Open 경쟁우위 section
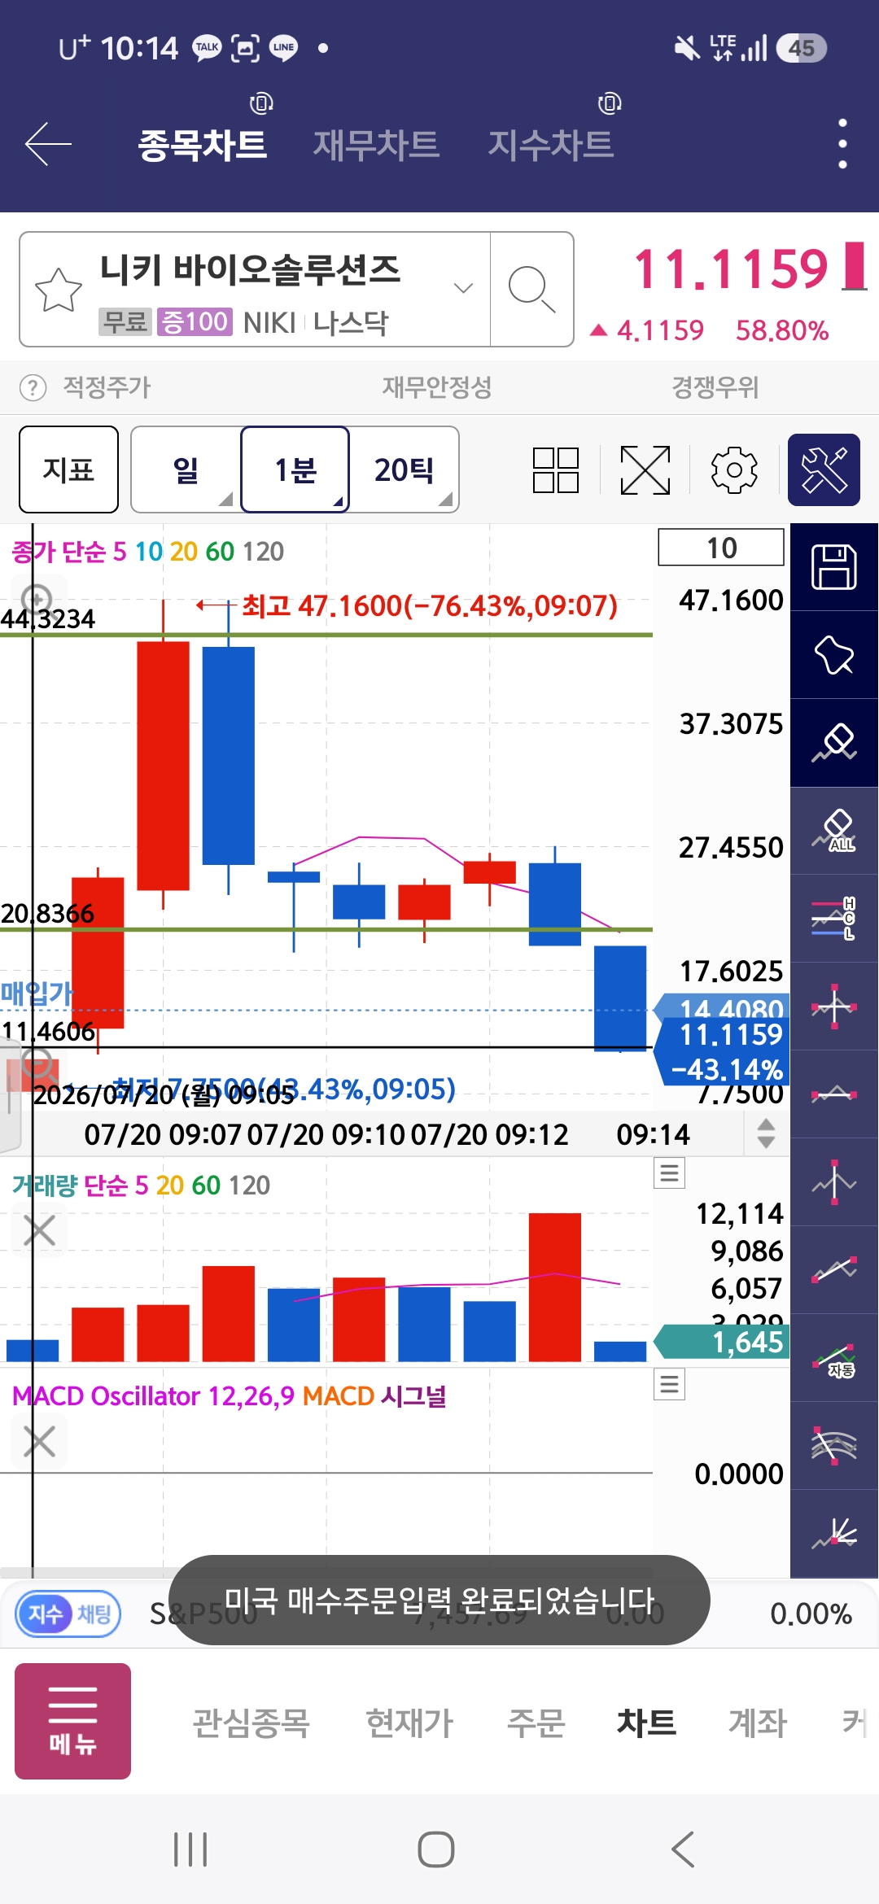879x1904 pixels. point(715,387)
